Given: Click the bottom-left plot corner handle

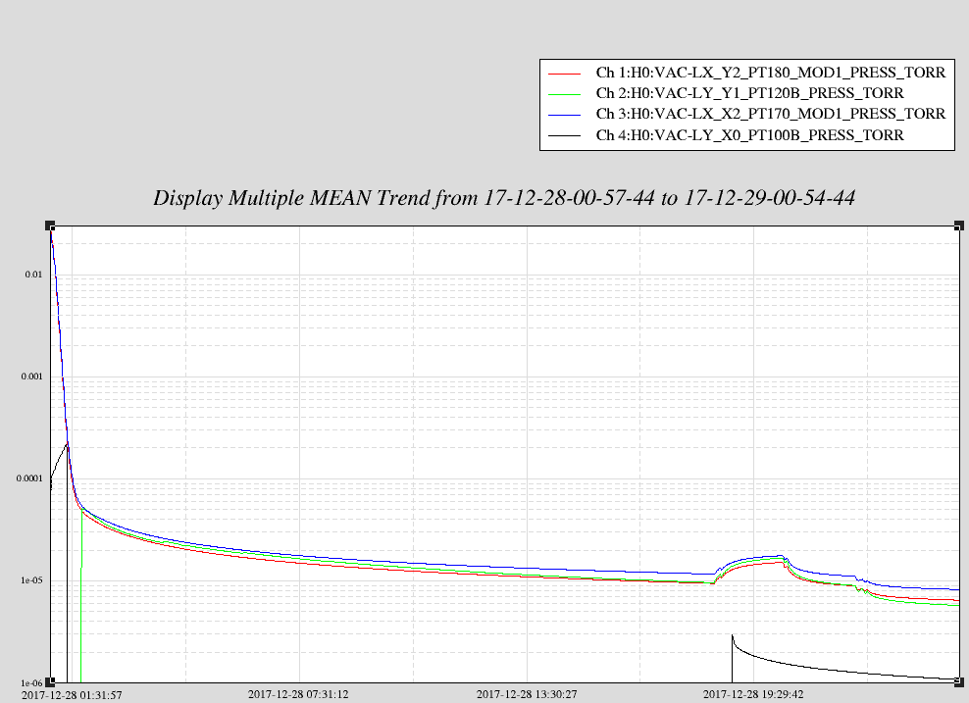Looking at the screenshot, I should [50, 682].
